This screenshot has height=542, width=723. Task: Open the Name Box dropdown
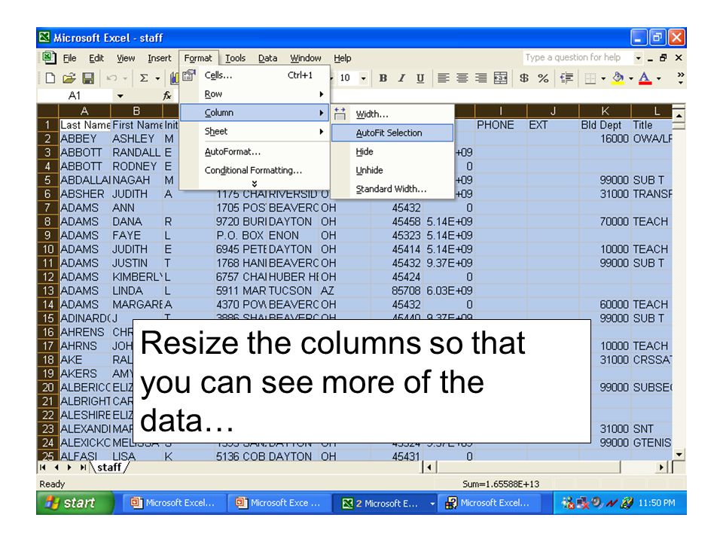[120, 96]
